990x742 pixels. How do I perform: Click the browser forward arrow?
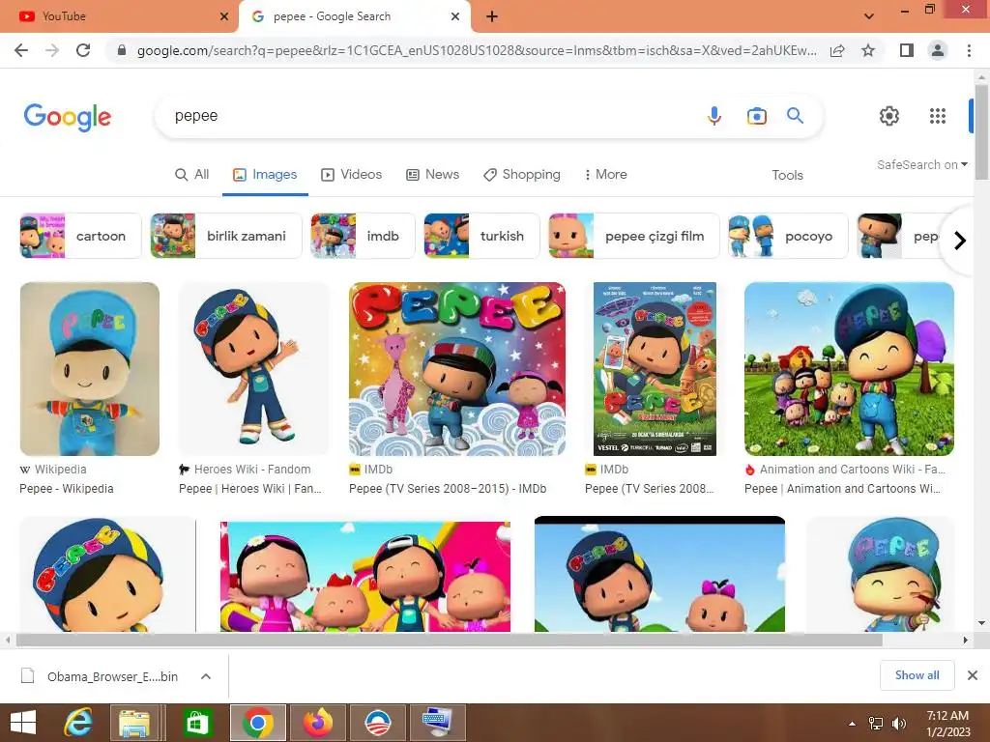52,50
